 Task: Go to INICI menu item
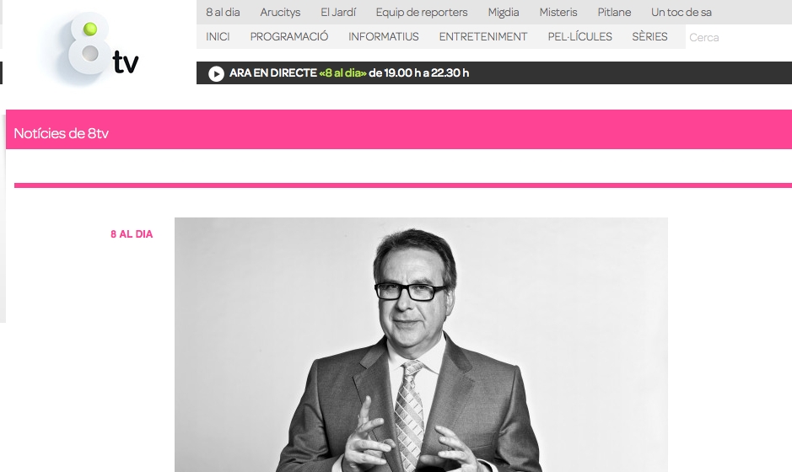[x=218, y=36]
